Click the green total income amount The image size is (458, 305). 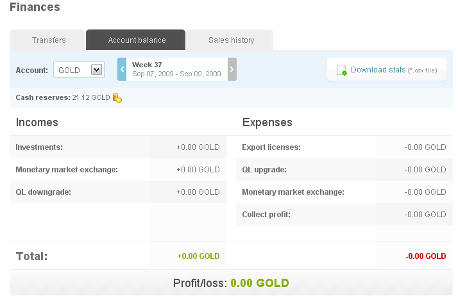pyautogui.click(x=198, y=256)
